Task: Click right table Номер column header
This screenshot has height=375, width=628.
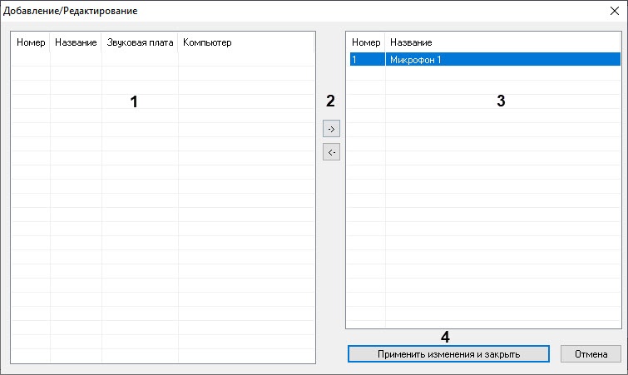Action: tap(366, 42)
